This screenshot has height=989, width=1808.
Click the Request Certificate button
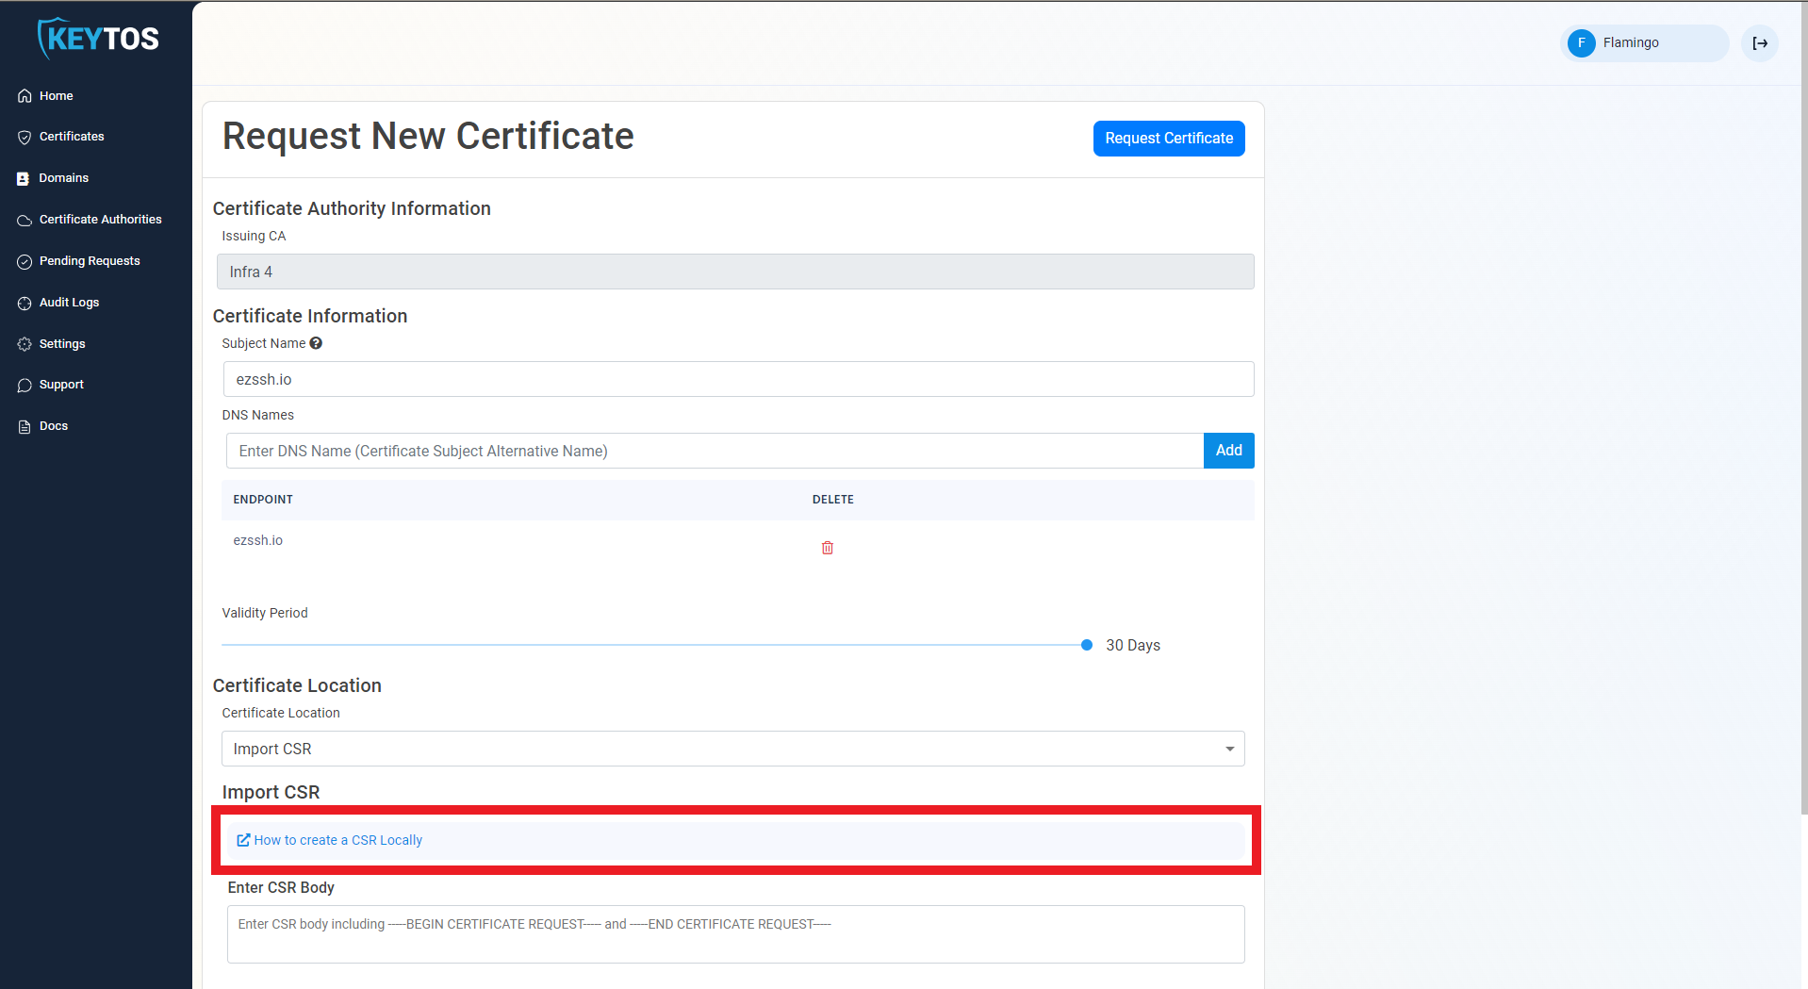(x=1168, y=138)
